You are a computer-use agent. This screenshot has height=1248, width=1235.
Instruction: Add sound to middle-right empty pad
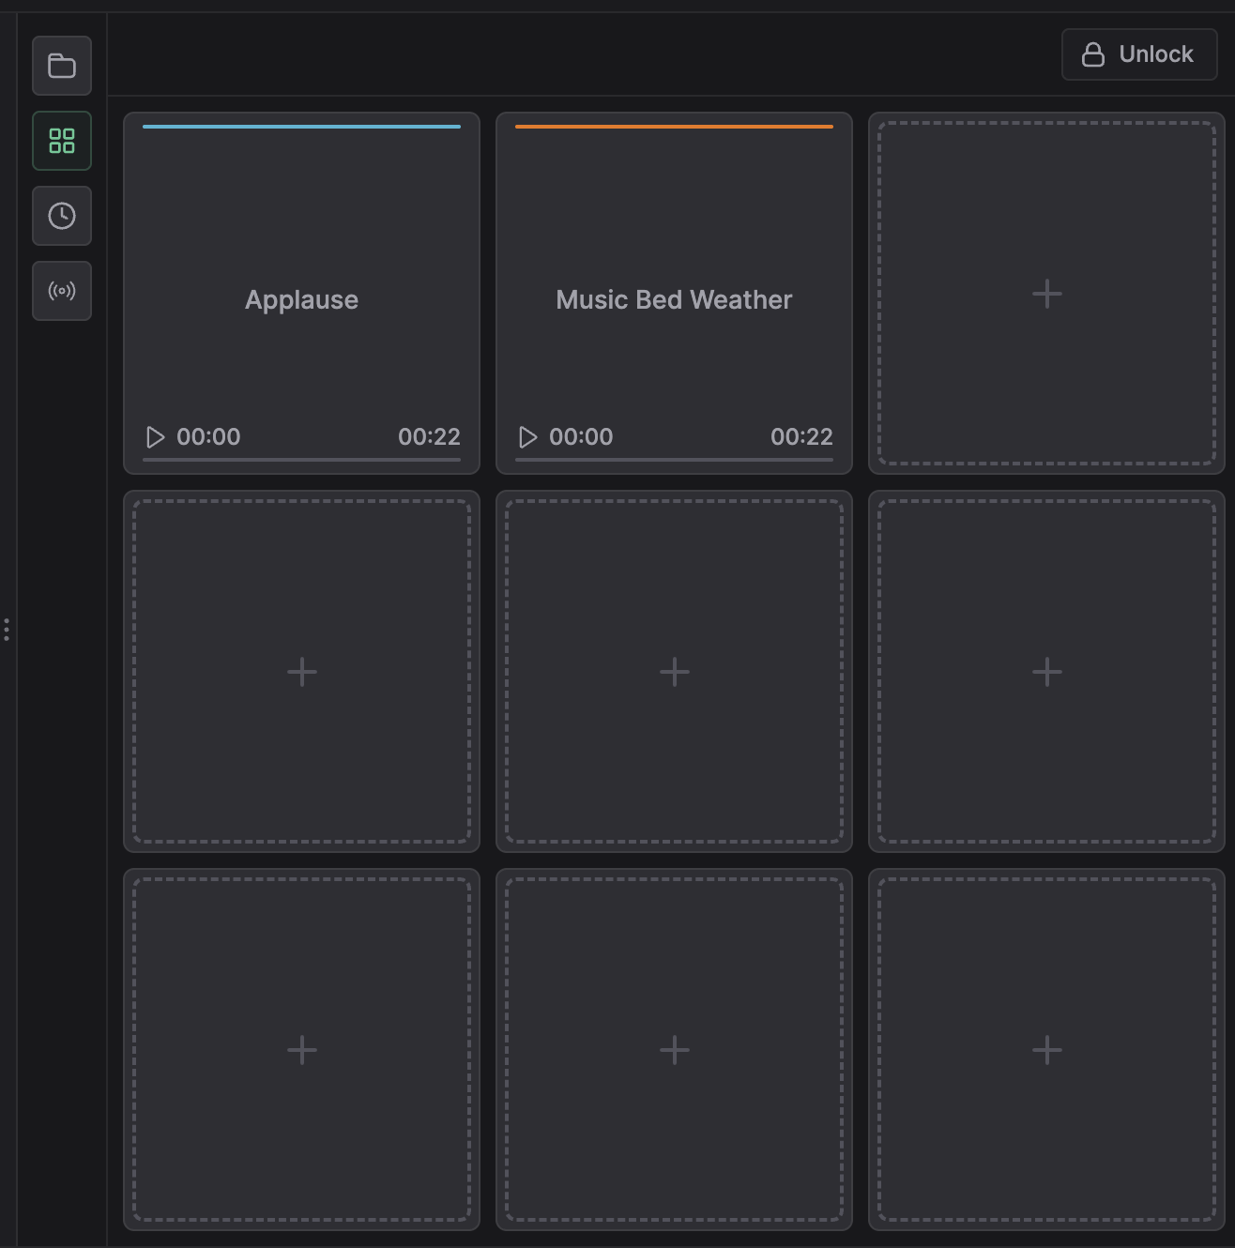1046,672
